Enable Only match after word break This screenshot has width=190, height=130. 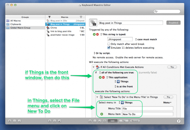pyautogui.click(x=109, y=44)
